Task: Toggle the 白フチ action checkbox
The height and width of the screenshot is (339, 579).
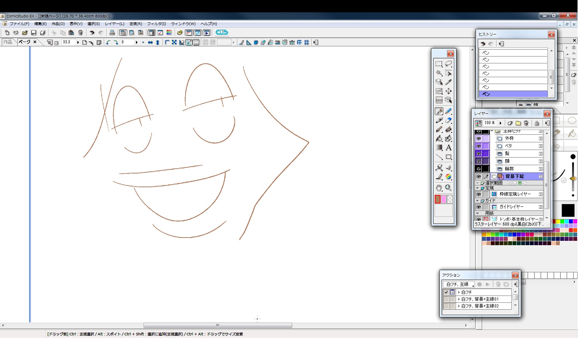Action: 446,292
